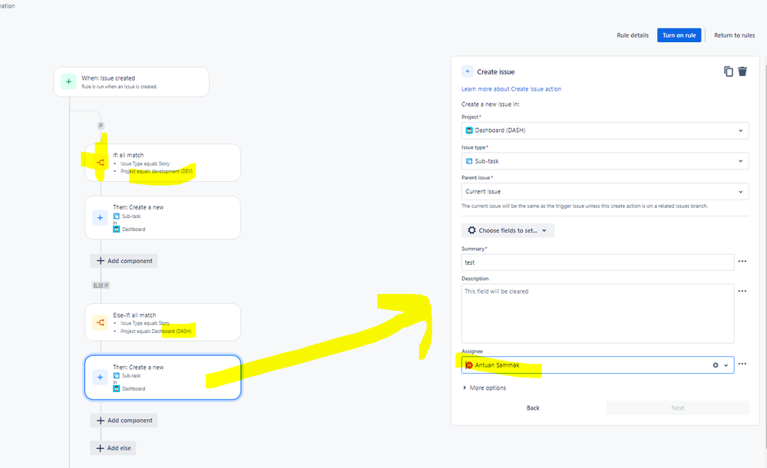Select highlighted Then: Create a new card
This screenshot has height=468, width=767.
coord(163,377)
